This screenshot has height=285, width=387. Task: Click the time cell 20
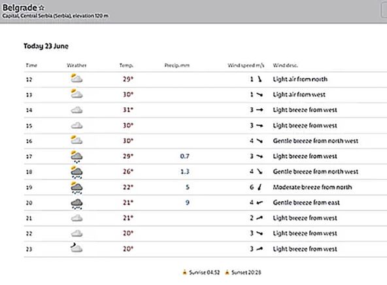29,203
